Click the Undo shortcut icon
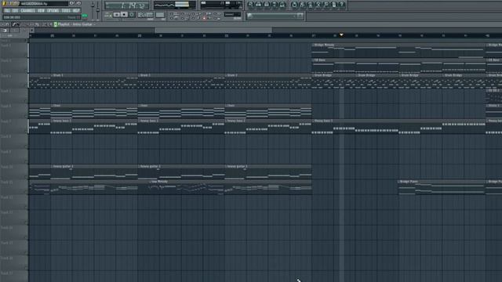 (x=295, y=5)
